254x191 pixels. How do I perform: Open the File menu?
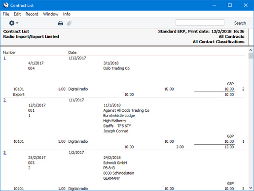tap(6, 14)
